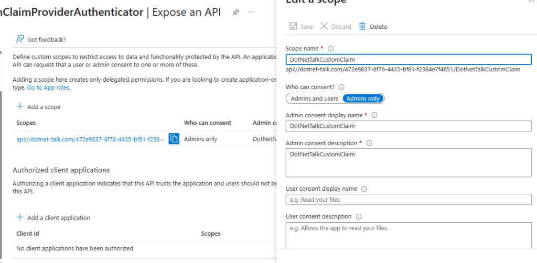
Task: Open the Go to App roles link
Action: coord(49,87)
